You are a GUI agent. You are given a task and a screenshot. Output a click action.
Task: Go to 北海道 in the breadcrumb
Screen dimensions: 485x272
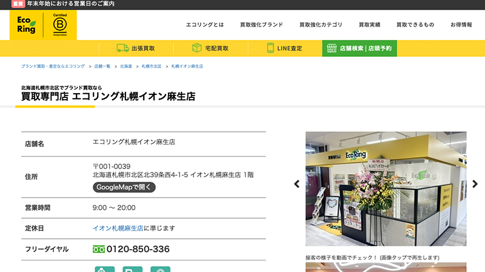(x=126, y=66)
